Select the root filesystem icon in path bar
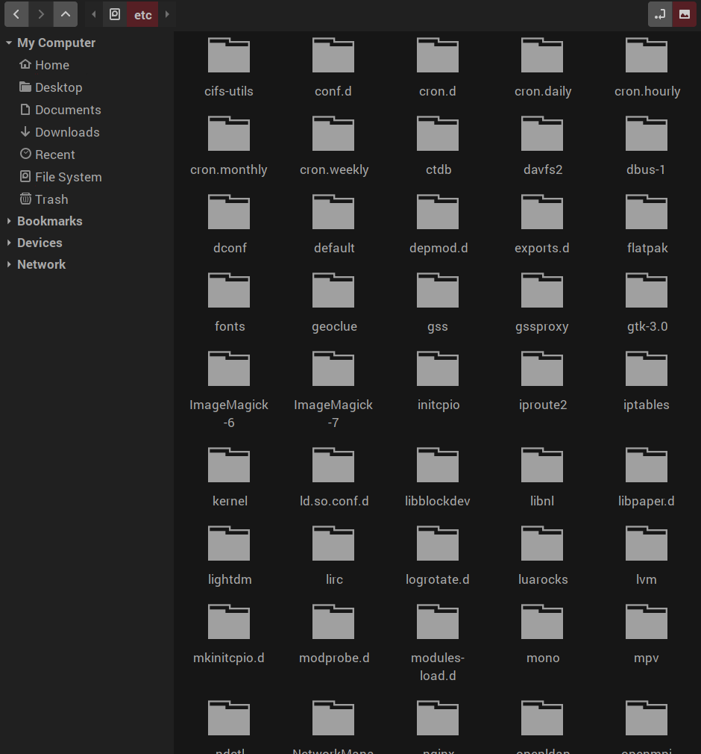Viewport: 701px width, 754px height. [x=115, y=14]
